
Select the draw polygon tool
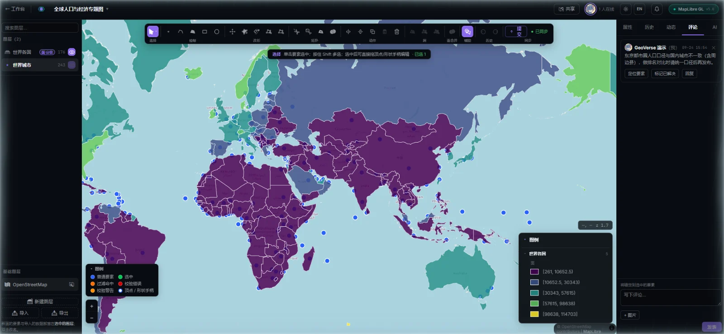(192, 32)
